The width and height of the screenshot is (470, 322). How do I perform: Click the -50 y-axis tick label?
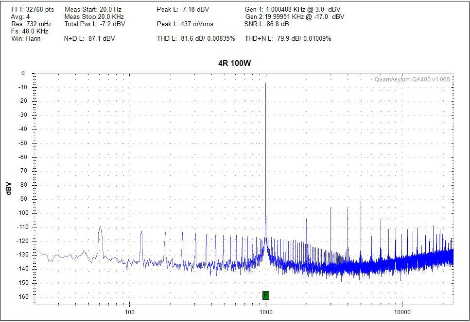point(22,143)
